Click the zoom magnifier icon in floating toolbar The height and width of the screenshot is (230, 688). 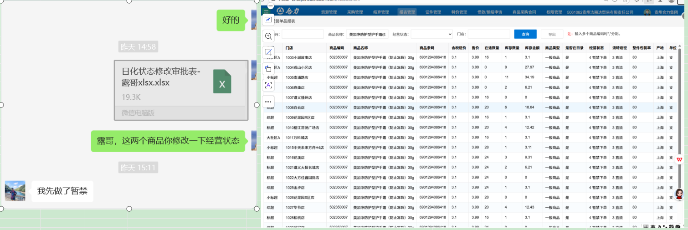[x=268, y=36]
